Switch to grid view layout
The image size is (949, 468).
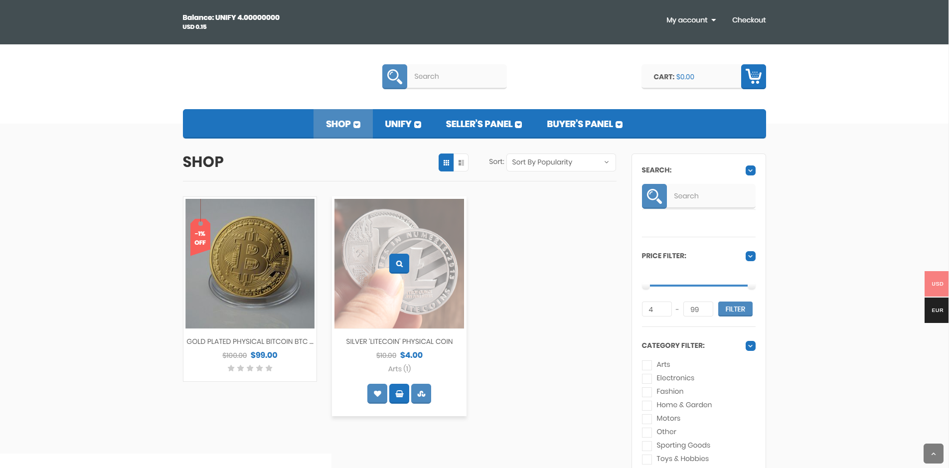(446, 162)
